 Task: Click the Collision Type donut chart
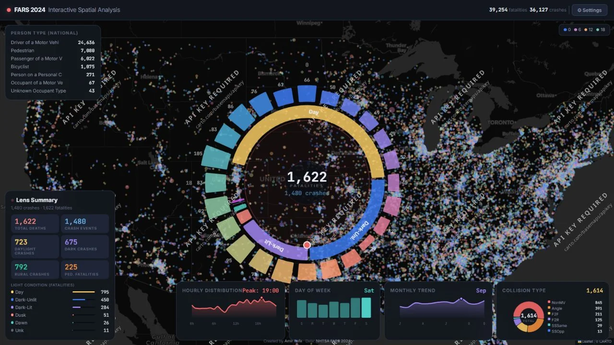(x=529, y=317)
